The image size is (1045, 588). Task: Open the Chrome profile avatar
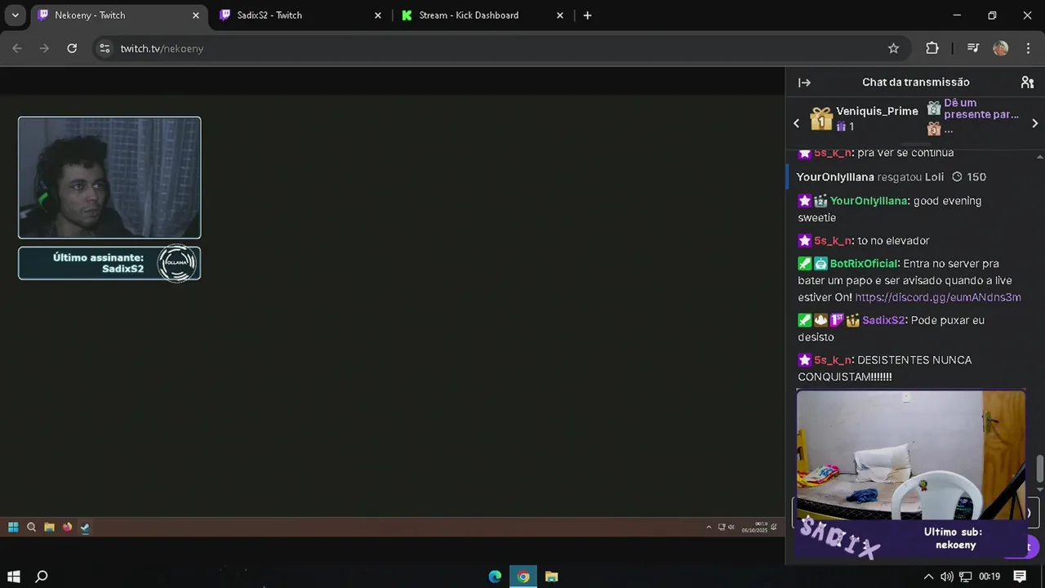[1000, 48]
